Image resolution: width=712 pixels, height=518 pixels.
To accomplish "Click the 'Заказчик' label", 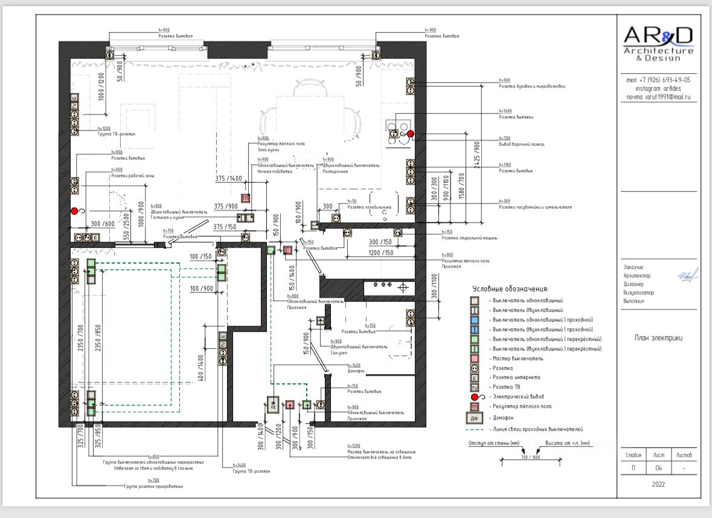I will click(x=633, y=267).
